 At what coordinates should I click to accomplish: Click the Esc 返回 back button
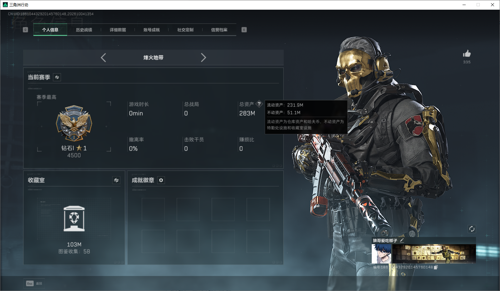(34, 284)
